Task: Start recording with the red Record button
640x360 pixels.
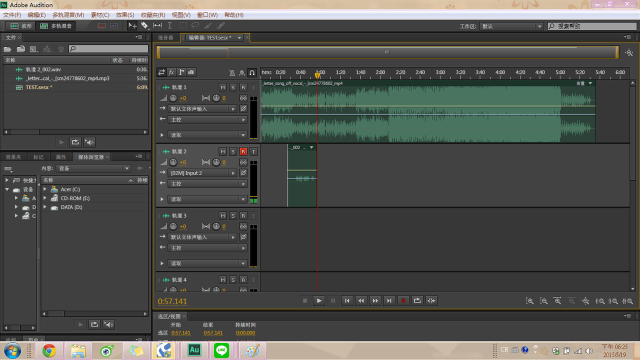Action: tap(403, 300)
